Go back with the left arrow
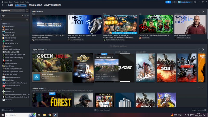The width and height of the screenshot is (208, 117). pos(3,5)
